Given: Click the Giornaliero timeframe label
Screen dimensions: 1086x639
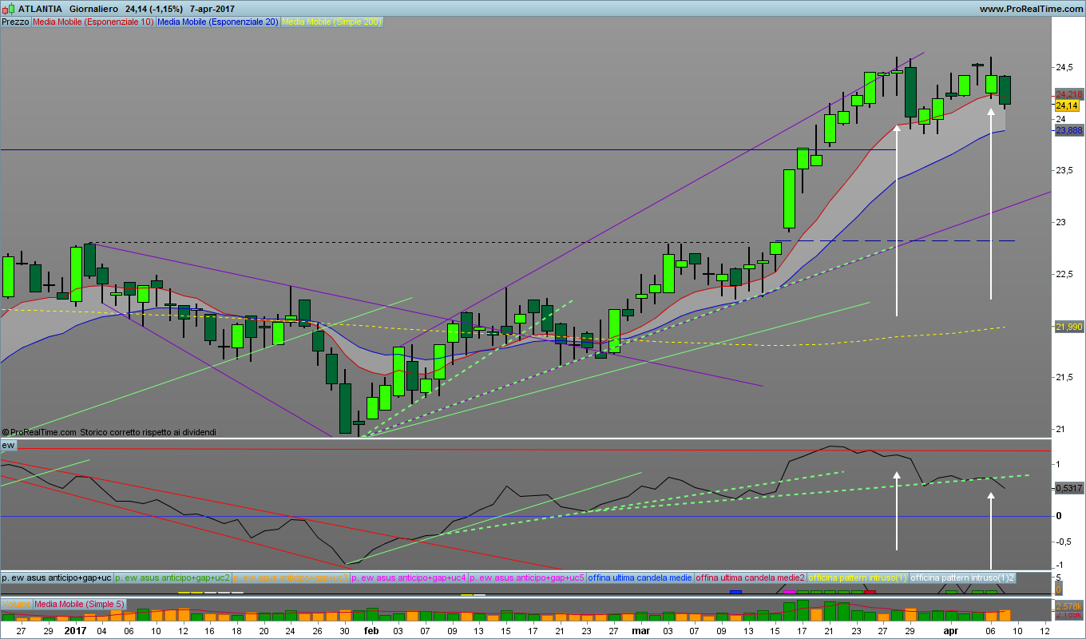Looking at the screenshot, I should point(93,9).
